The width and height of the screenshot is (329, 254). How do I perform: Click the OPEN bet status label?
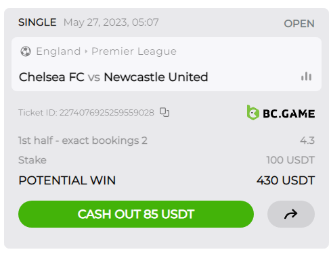click(299, 24)
